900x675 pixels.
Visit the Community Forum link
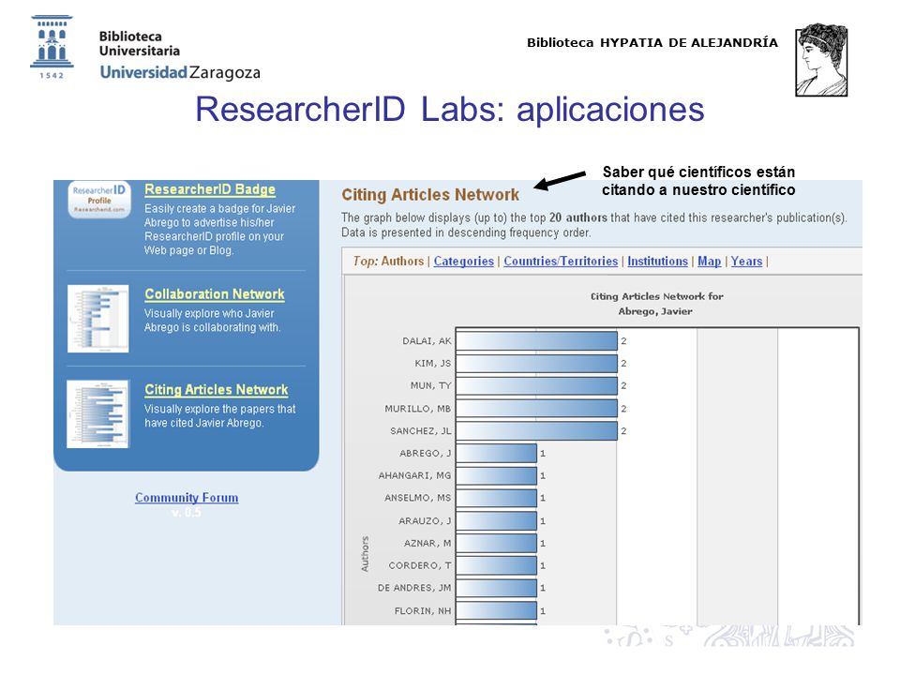point(187,498)
